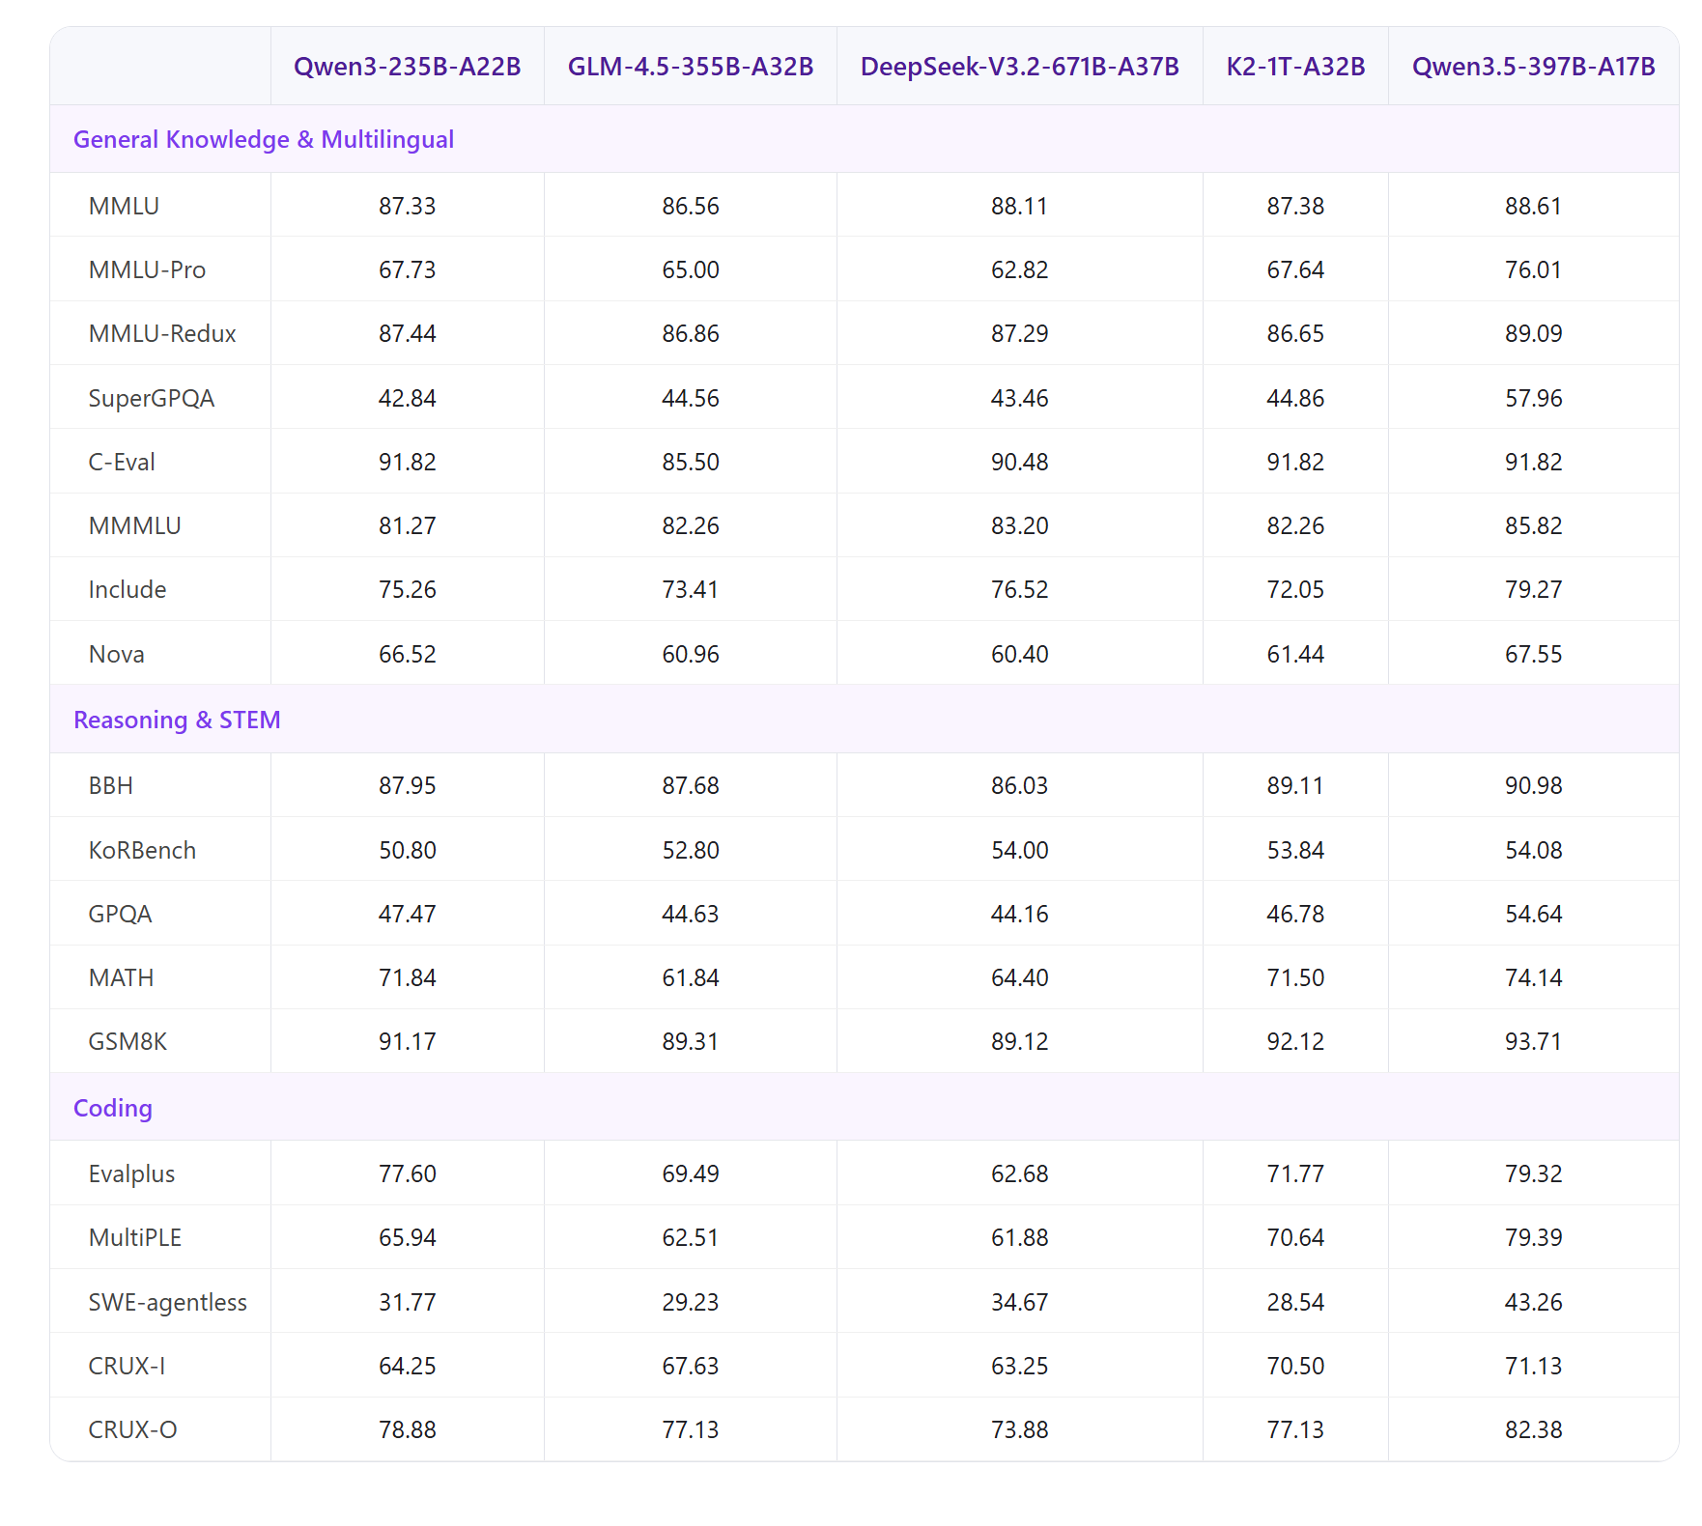Click the SuperGPQA row label
1702x1526 pixels.
151,399
